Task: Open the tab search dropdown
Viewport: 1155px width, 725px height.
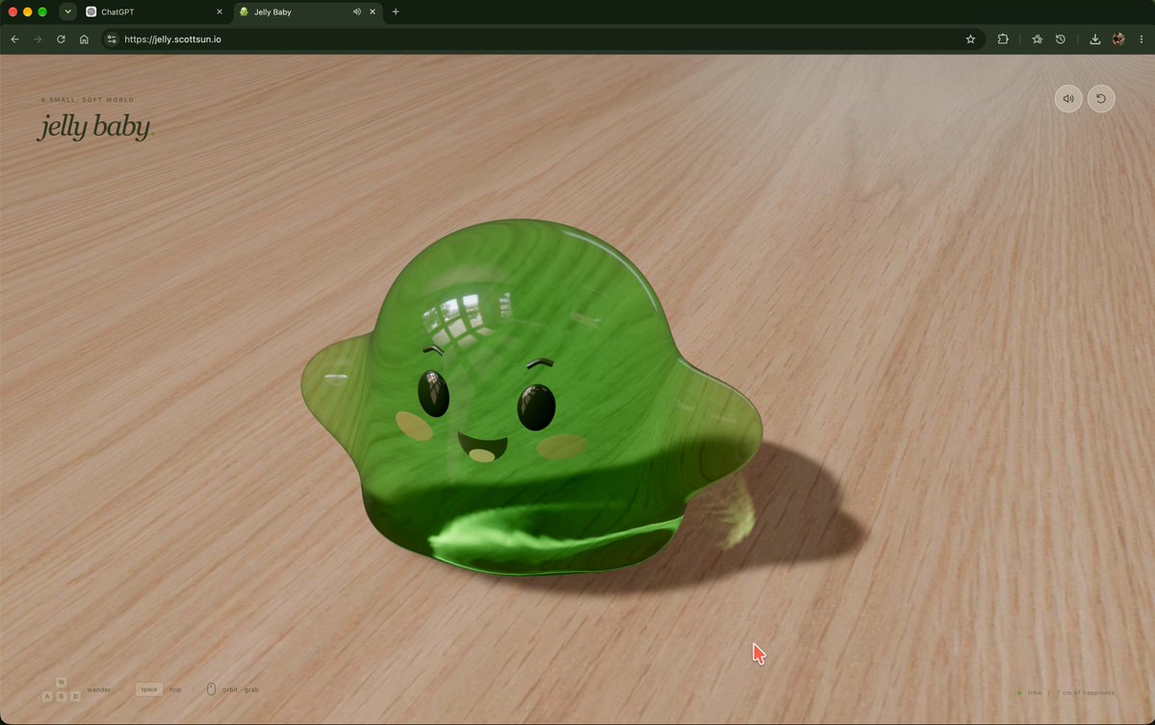Action: pyautogui.click(x=67, y=12)
